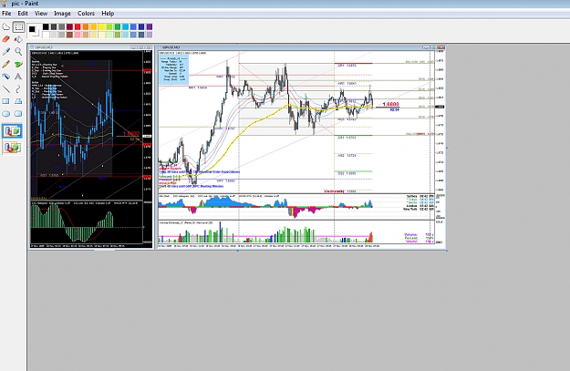Viewport: 570px width, 371px height.
Task: Choose the dark red palette swatch
Action: coord(70,26)
